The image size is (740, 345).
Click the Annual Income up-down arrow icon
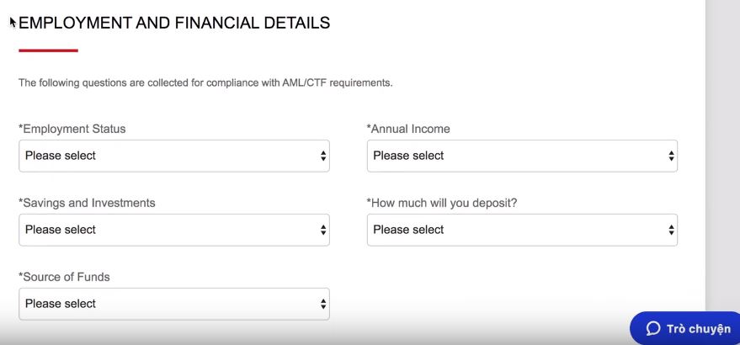pos(671,156)
